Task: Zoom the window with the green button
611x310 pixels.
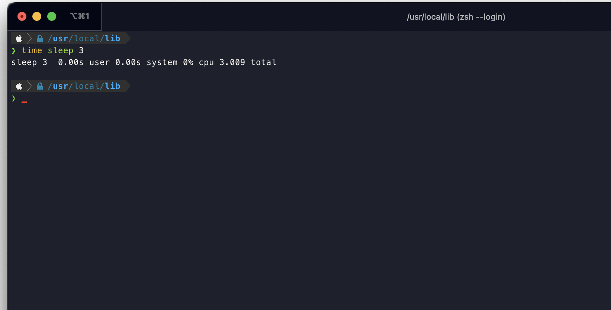Action: click(x=52, y=16)
